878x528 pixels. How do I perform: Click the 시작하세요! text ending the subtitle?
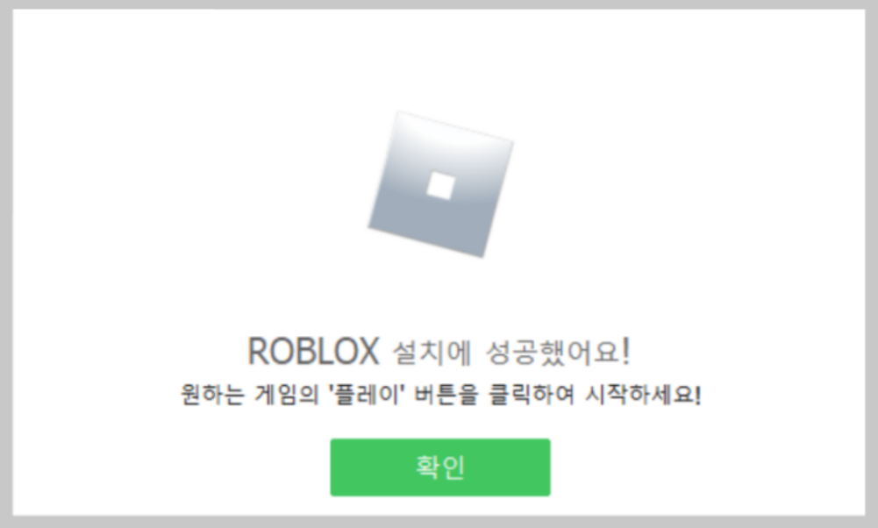(642, 394)
